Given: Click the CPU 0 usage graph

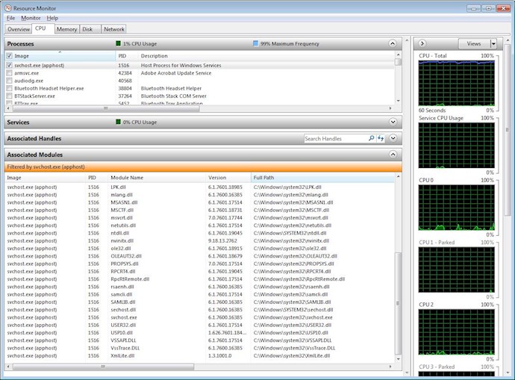Looking at the screenshot, I should point(457,208).
